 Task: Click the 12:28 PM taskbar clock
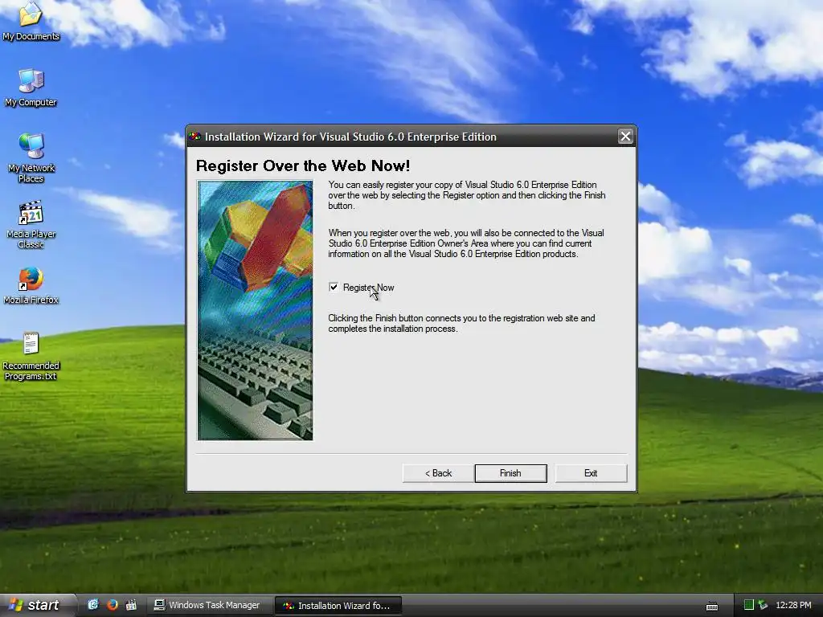[x=793, y=605]
